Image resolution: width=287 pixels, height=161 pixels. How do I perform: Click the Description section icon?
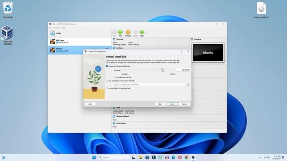(x=114, y=123)
